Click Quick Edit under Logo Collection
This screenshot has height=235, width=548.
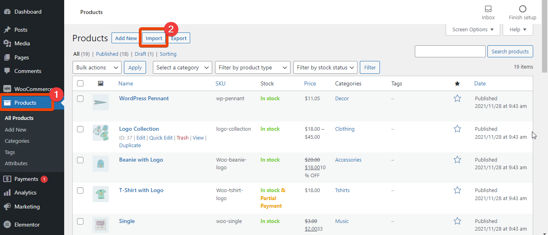(161, 138)
